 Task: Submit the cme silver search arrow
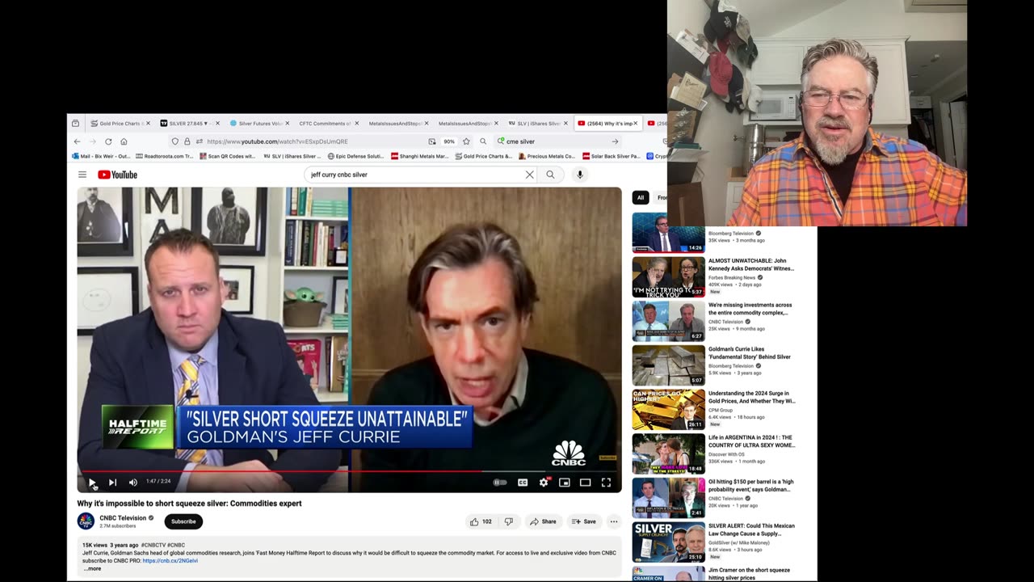click(615, 141)
